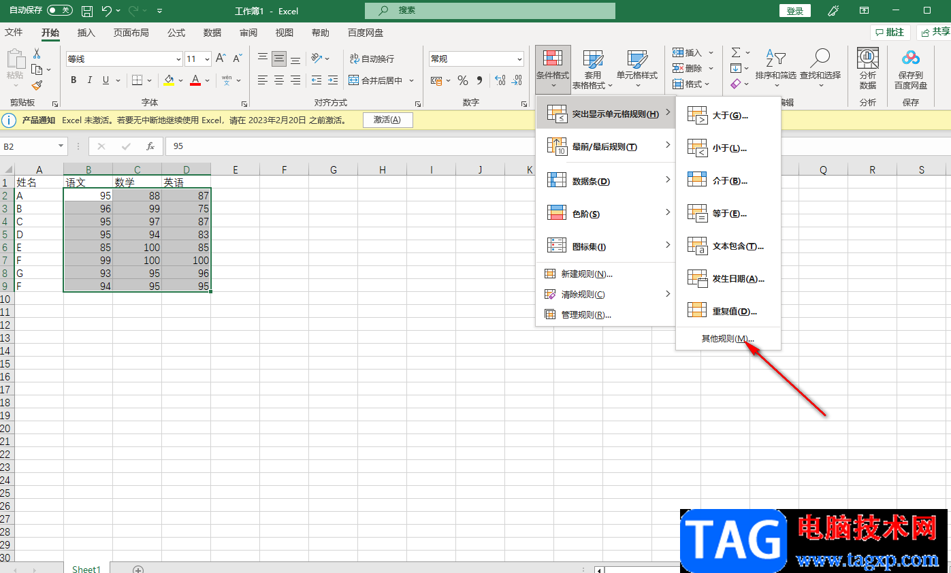Image resolution: width=951 pixels, height=573 pixels.
Task: Open the File (文件) menu
Action: [14, 33]
